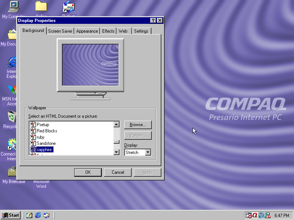Open the Start menu
The height and width of the screenshot is (220, 294).
coord(10,215)
